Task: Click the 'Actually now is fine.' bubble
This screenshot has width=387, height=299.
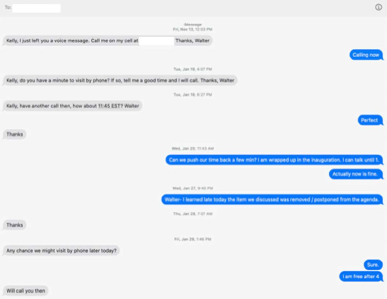Action: pos(356,174)
